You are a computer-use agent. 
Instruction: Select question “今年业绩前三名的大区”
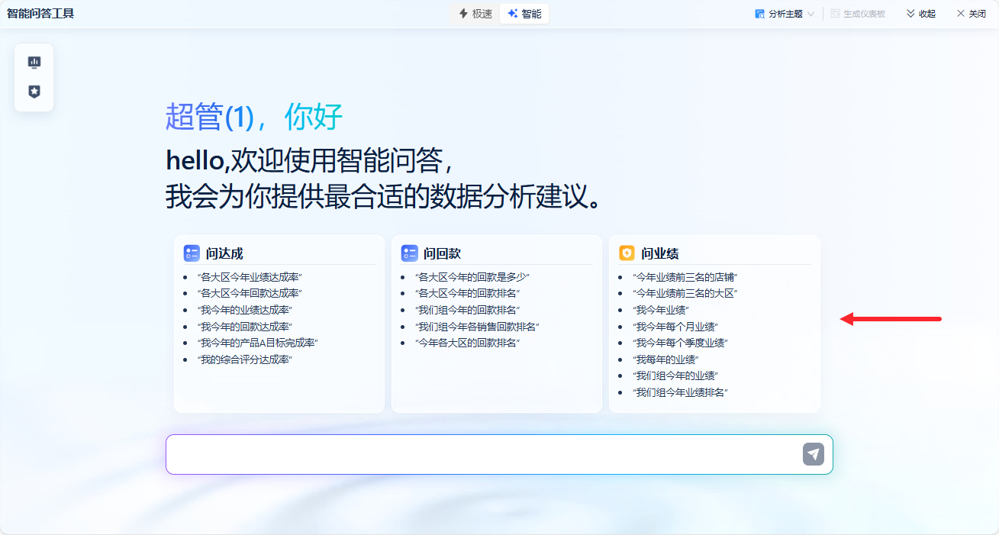click(x=685, y=293)
